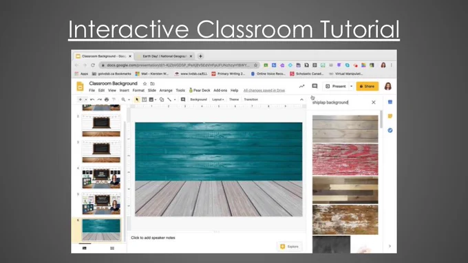The width and height of the screenshot is (468, 263).
Task: Click the redo icon
Action: (x=99, y=100)
